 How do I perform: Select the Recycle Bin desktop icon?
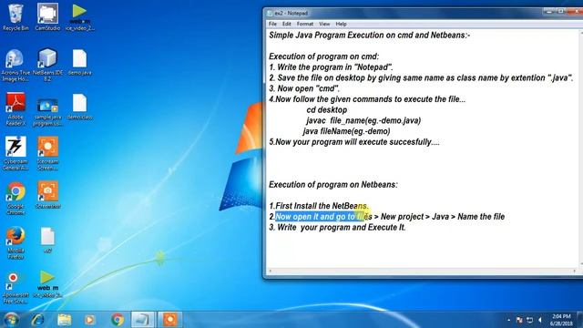pos(15,17)
